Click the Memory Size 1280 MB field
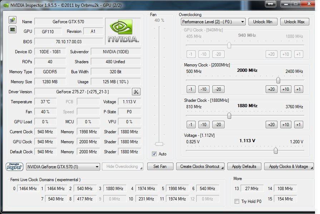320x214 pixels. (50, 82)
